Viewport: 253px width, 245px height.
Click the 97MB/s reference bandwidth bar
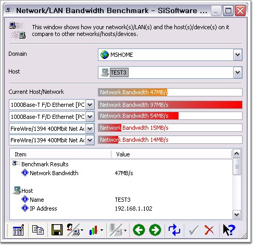170,105
